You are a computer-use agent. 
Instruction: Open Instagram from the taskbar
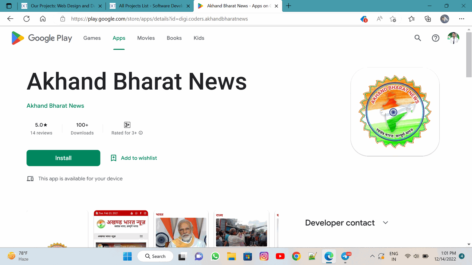pyautogui.click(x=264, y=256)
